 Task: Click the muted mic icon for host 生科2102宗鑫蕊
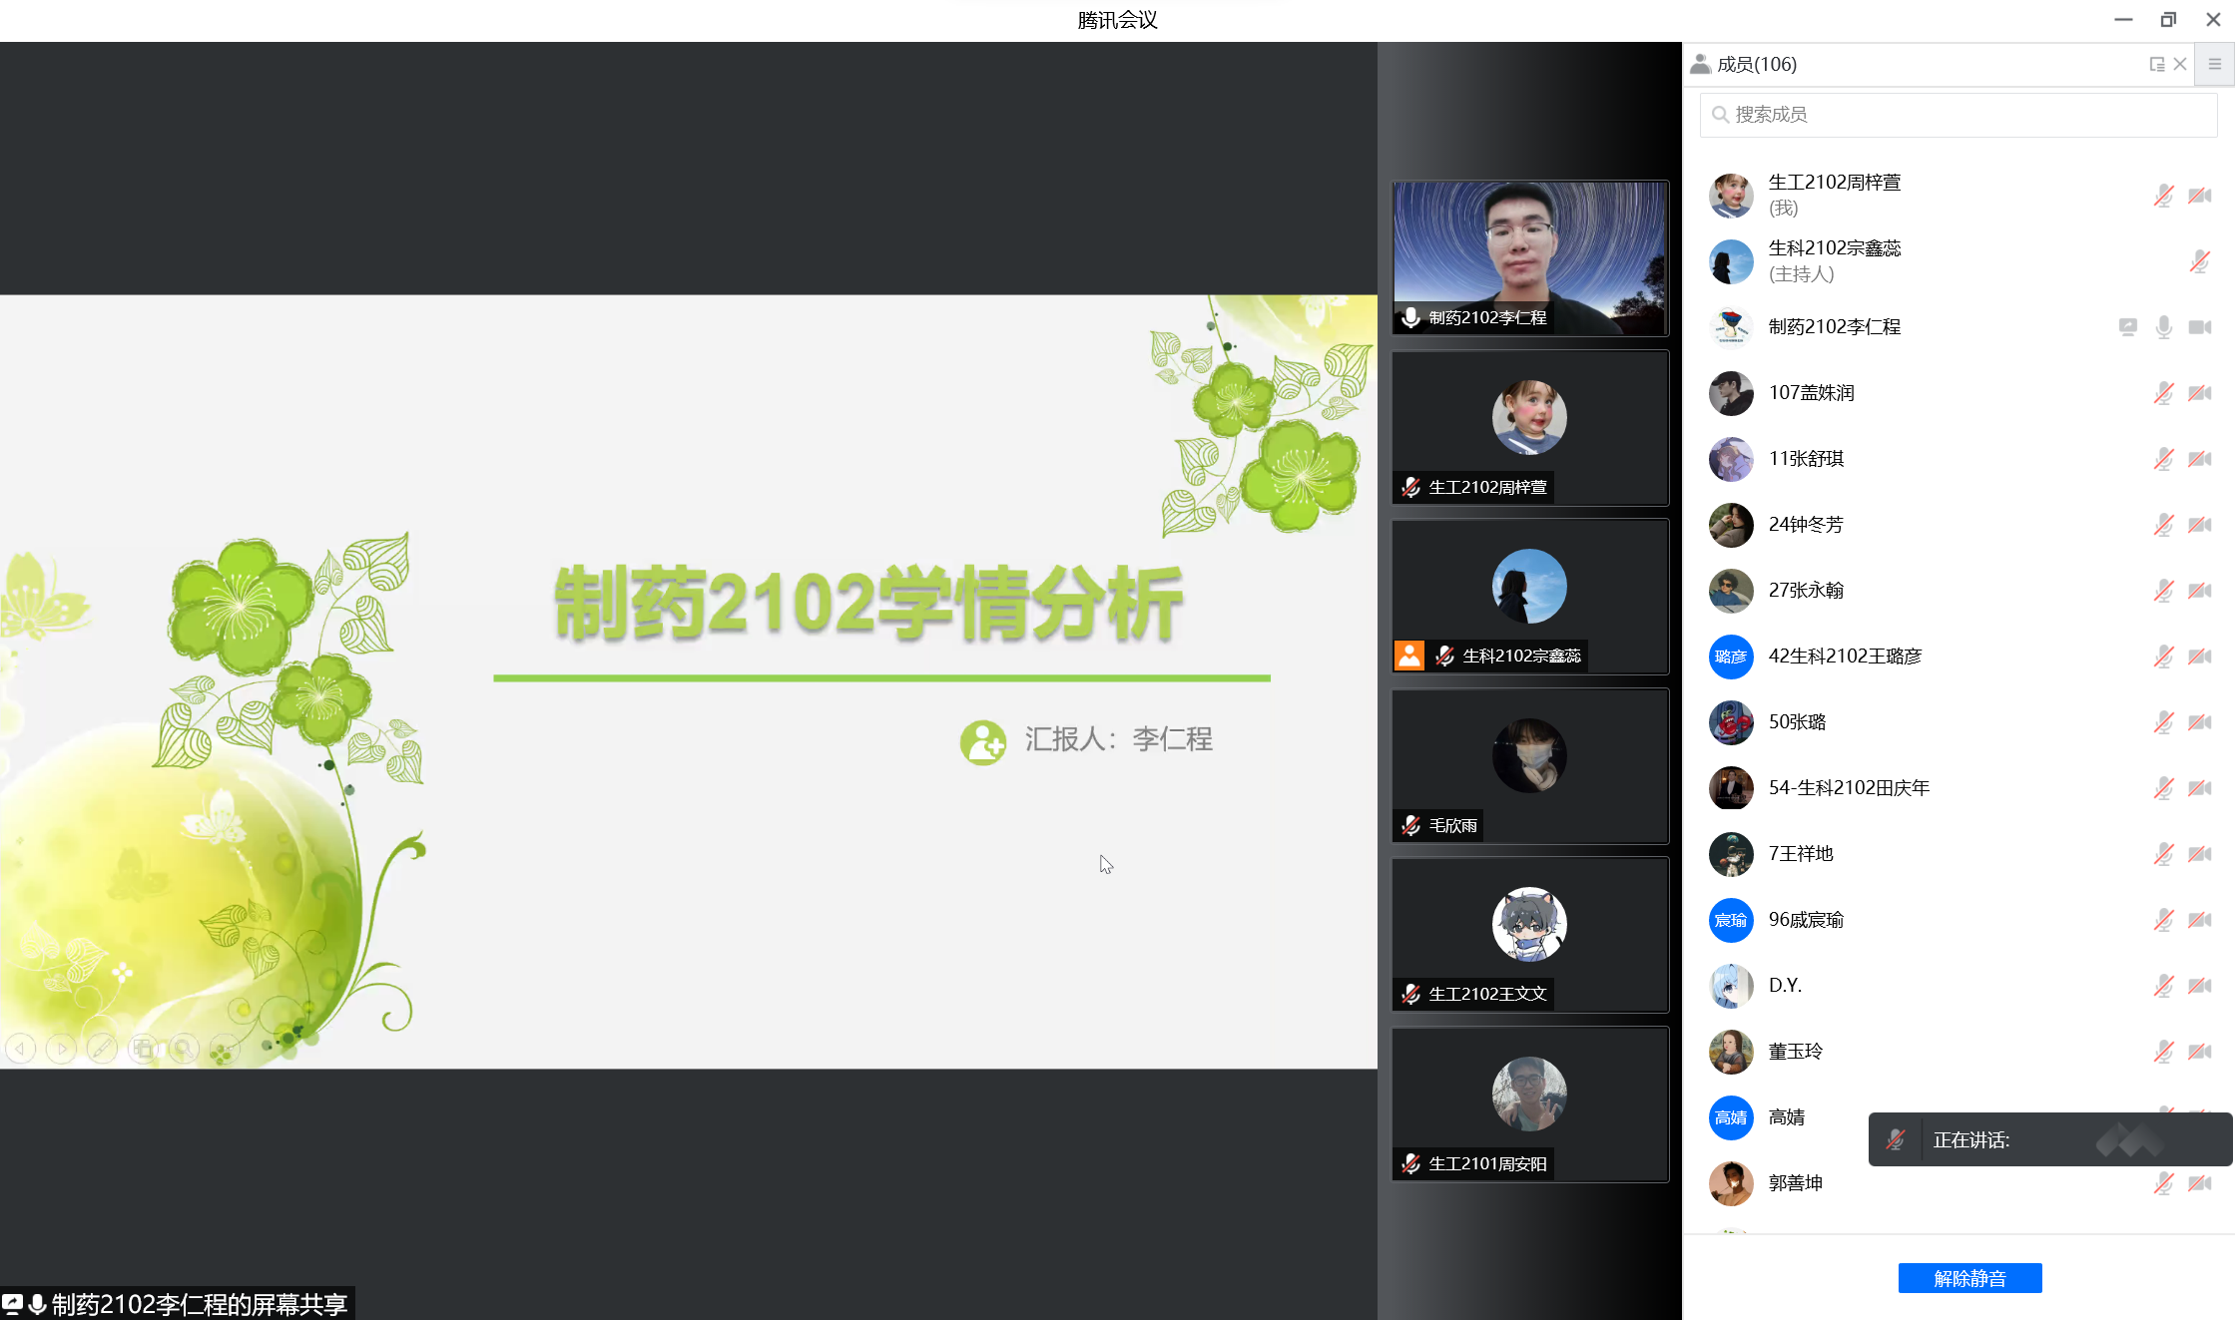(2199, 261)
